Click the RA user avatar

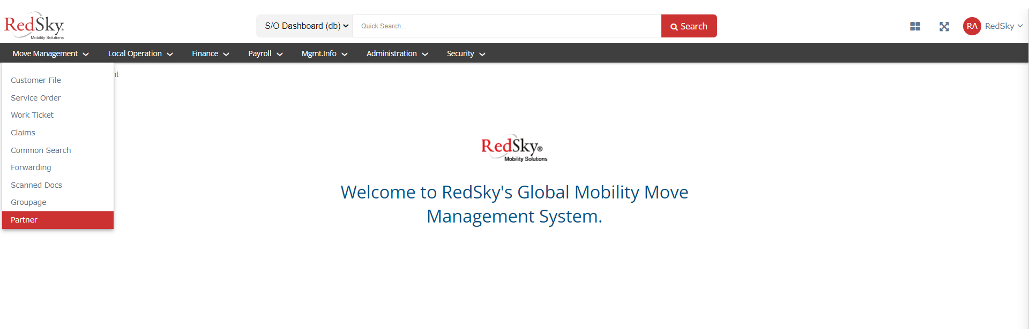[x=972, y=26]
